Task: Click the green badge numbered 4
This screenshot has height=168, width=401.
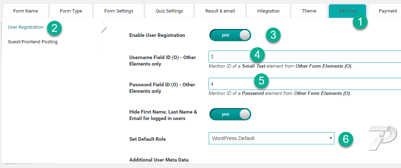Action: click(257, 54)
